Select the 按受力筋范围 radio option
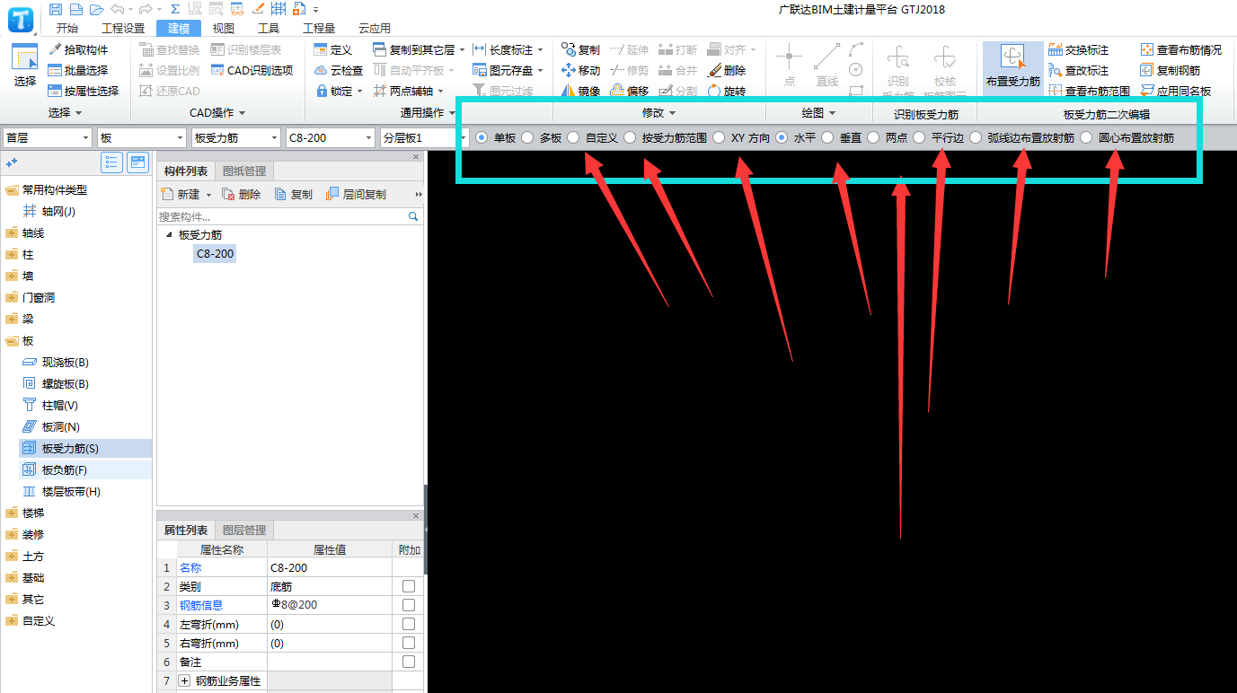The image size is (1237, 693). coord(630,137)
